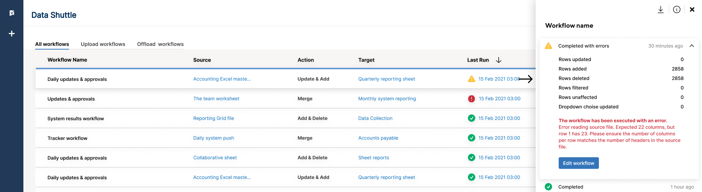The image size is (702, 192).
Task: Click the Action column header
Action: [x=306, y=60]
